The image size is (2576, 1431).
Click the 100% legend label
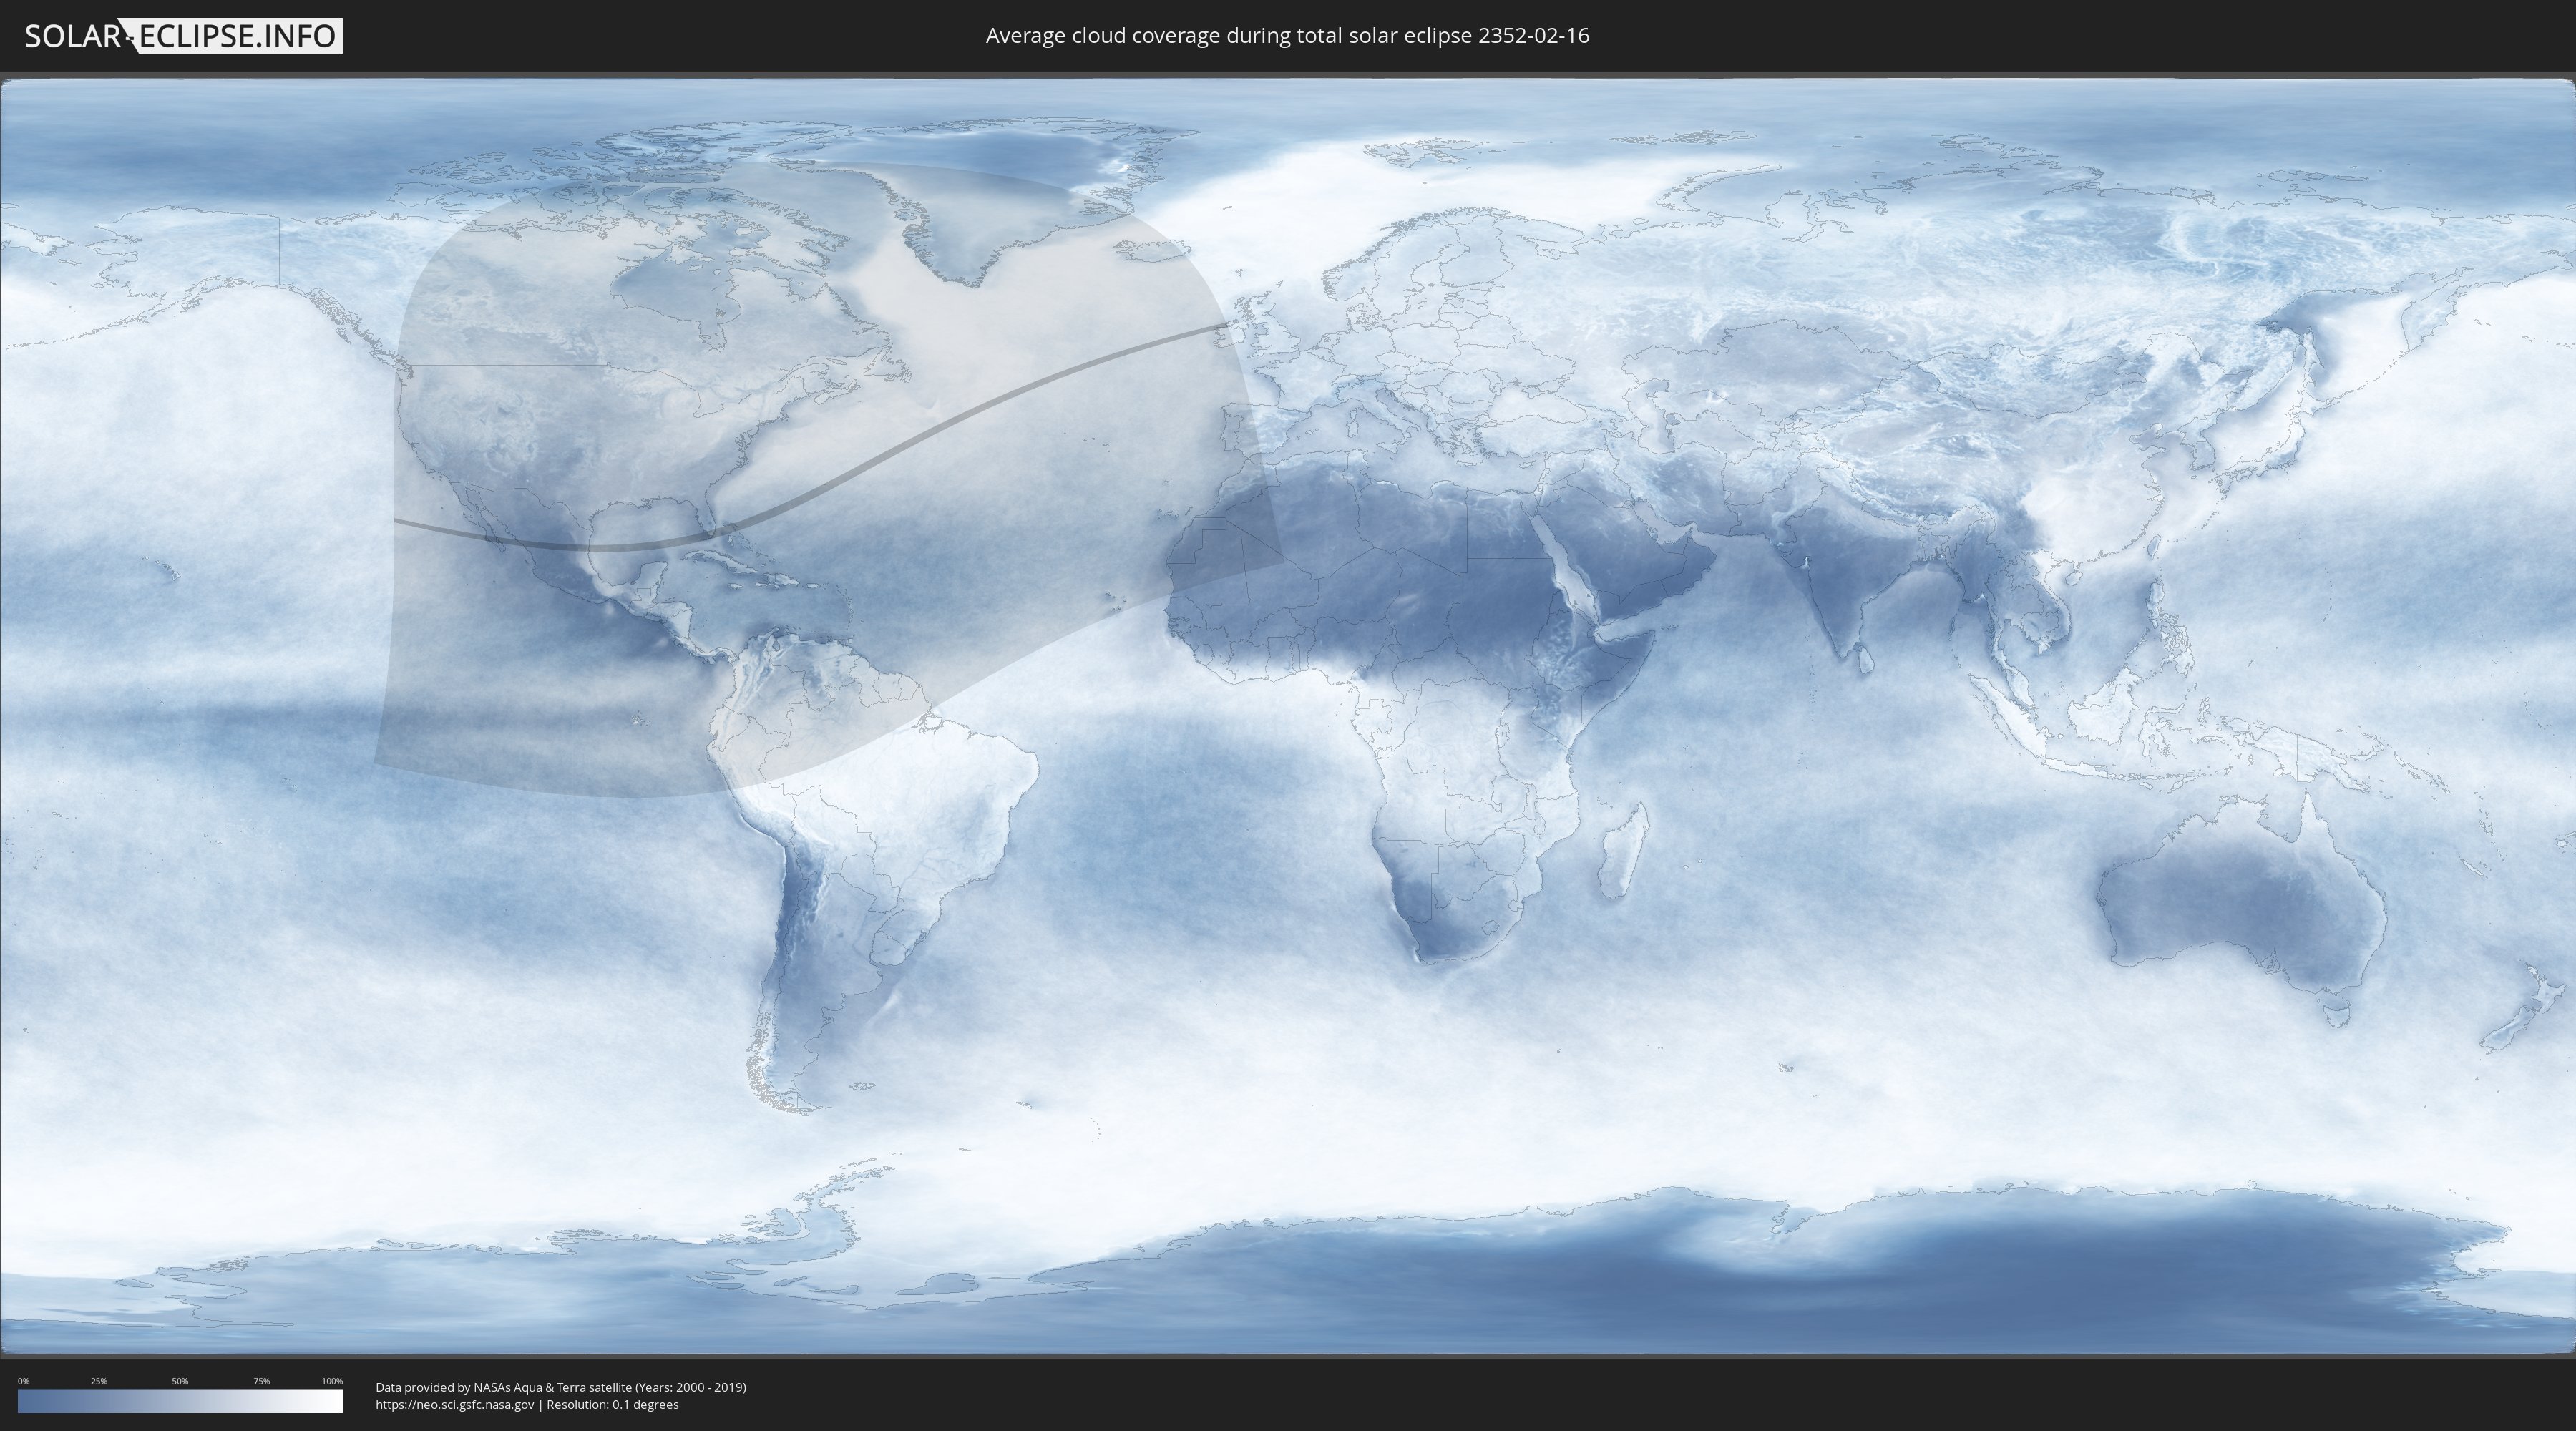(x=332, y=1381)
